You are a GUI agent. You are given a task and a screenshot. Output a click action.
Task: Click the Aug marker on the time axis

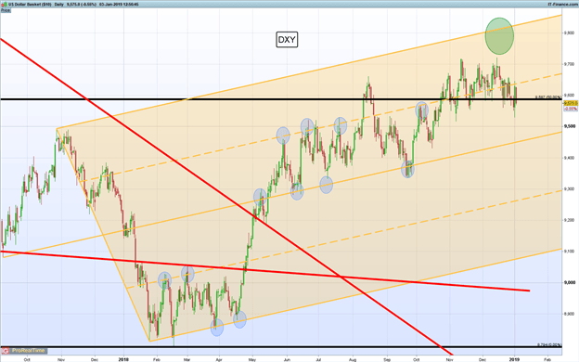[x=353, y=359]
